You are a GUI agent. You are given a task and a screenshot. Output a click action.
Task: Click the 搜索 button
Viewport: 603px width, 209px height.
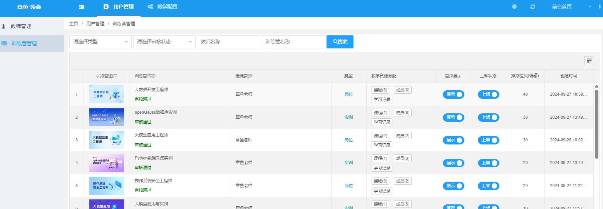tap(340, 42)
